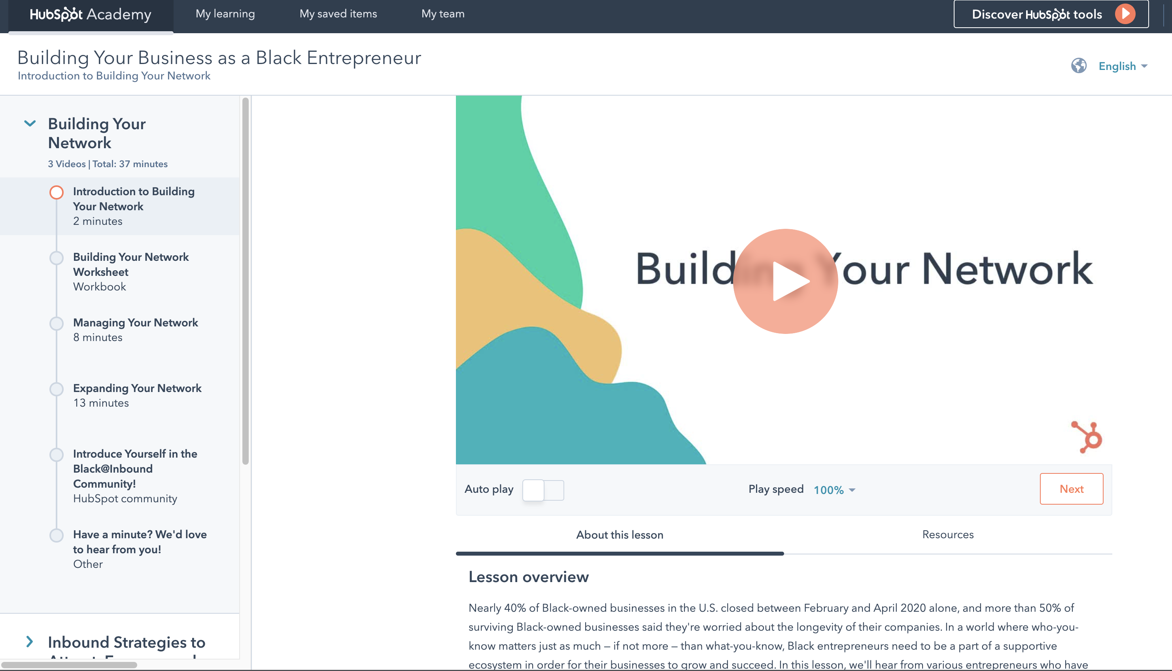Click the Next button

coord(1071,489)
